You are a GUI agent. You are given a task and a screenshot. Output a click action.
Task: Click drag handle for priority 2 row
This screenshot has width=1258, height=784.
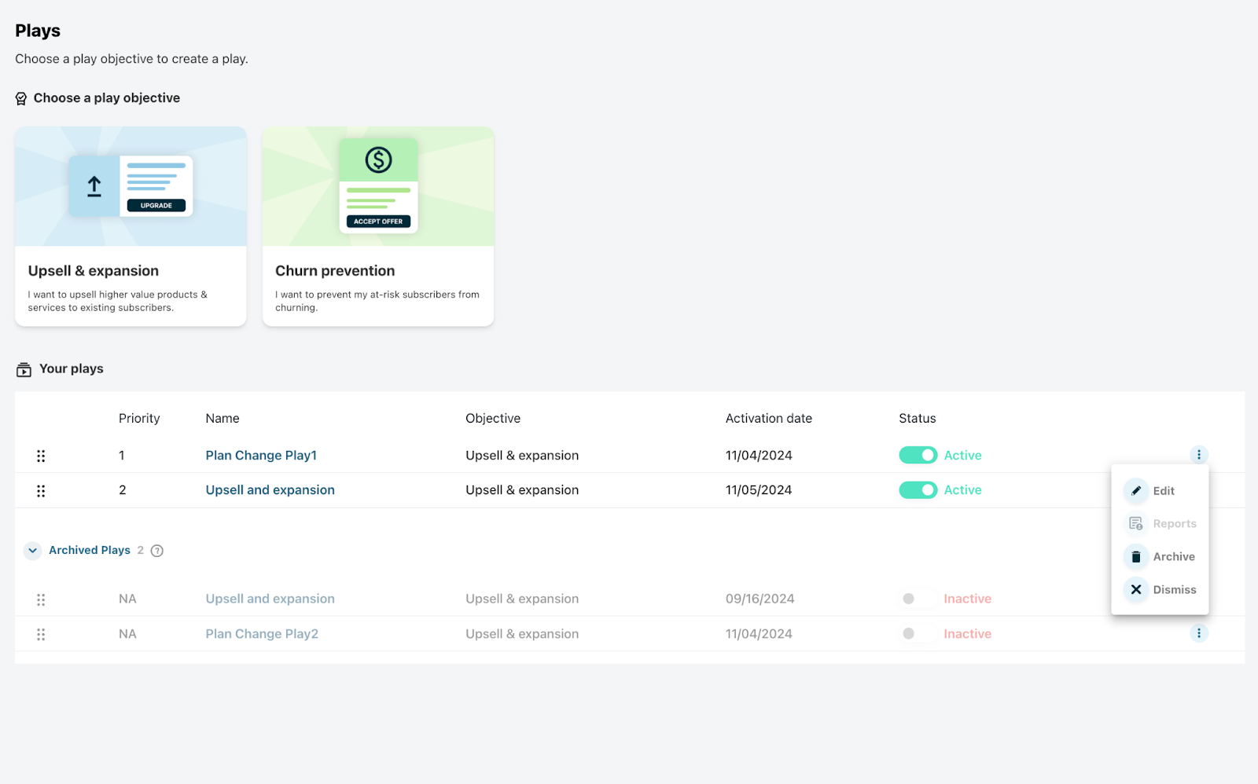(41, 491)
